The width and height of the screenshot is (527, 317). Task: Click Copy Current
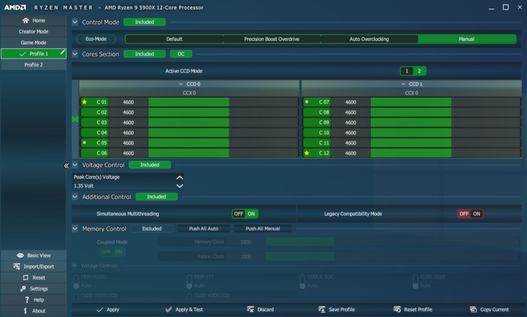click(490, 310)
